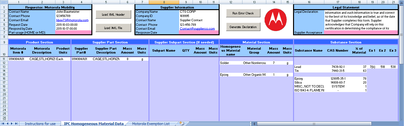Run Error Check on the form
Image resolution: width=404 pixels, height=126 pixels.
click(x=243, y=13)
